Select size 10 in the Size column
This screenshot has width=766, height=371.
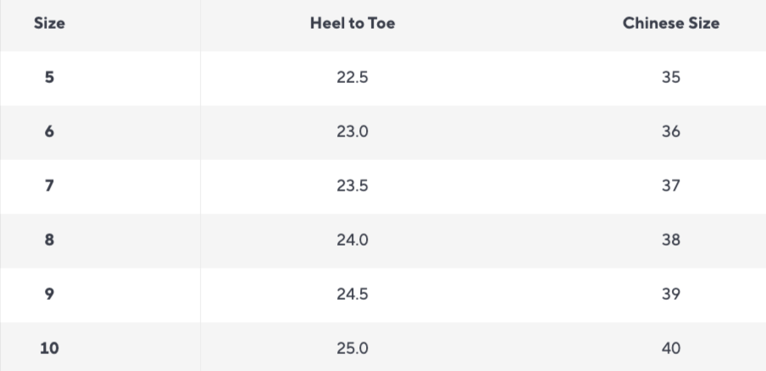point(49,348)
